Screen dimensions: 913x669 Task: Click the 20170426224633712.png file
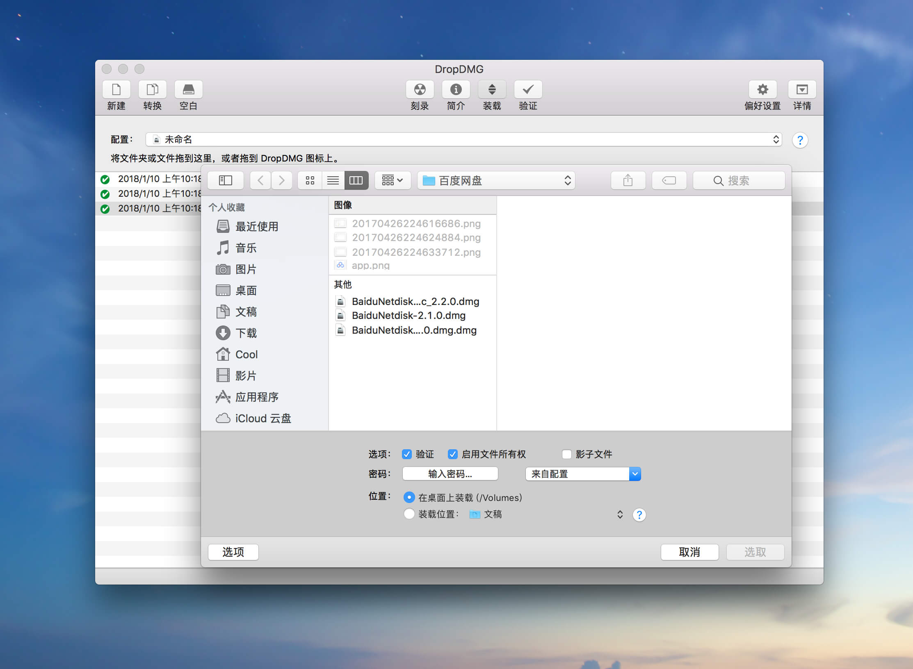[413, 252]
